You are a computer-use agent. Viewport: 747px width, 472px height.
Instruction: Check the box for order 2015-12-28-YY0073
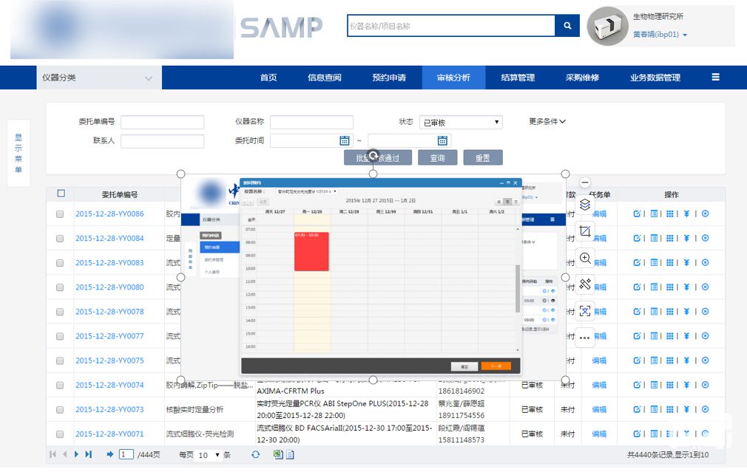60,409
